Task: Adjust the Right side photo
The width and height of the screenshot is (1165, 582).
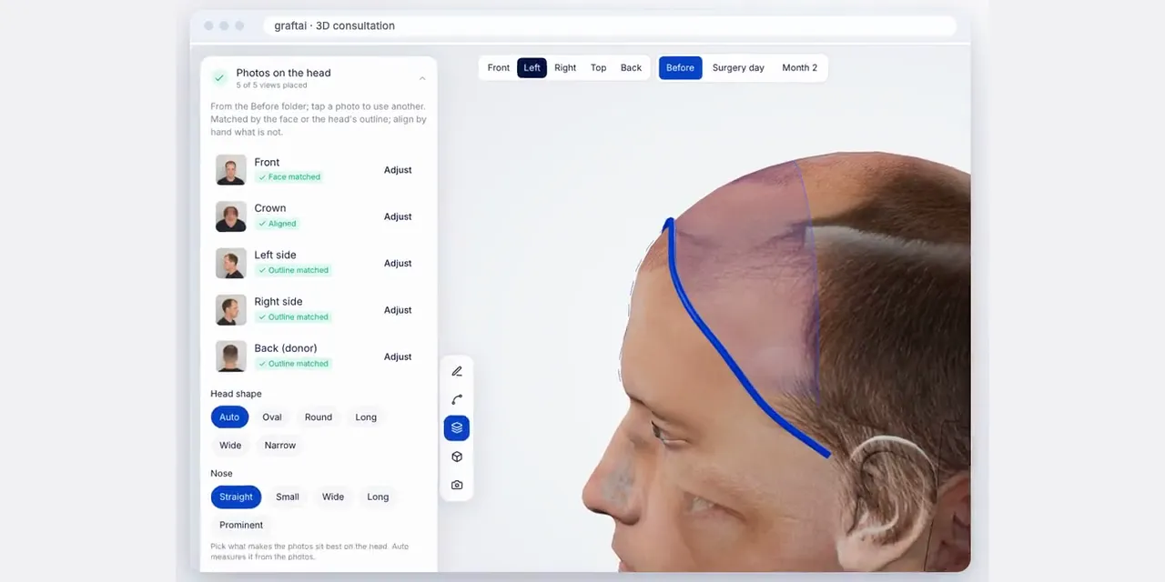Action: click(398, 310)
